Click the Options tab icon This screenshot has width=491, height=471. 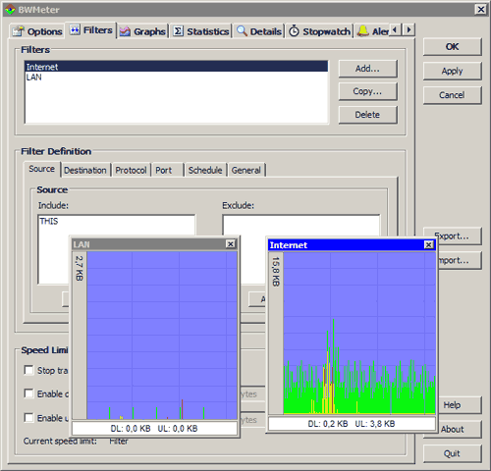coord(19,31)
